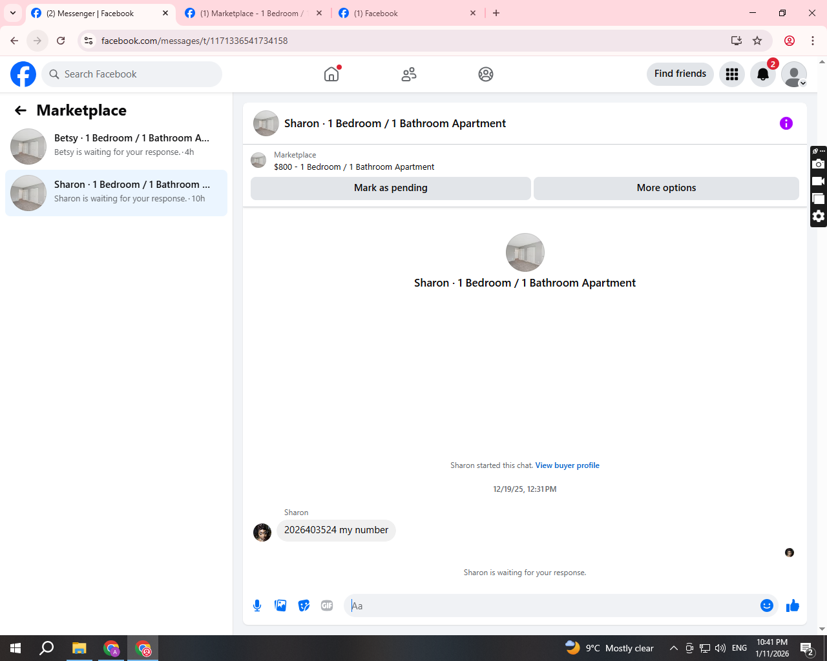Click Sharon's seen-receipt avatar
This screenshot has width=827, height=661.
(x=790, y=553)
